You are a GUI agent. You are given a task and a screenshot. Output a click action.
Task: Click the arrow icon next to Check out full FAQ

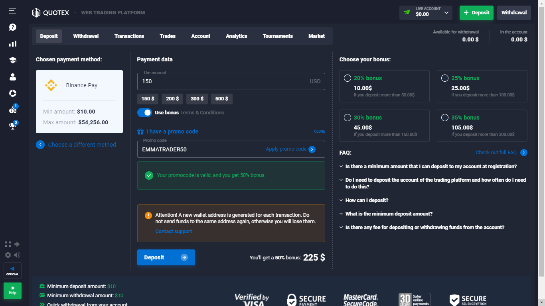[x=524, y=153]
